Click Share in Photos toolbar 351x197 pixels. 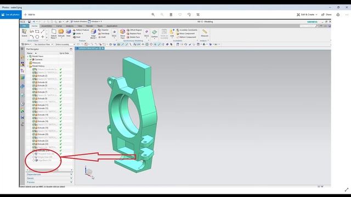(326, 15)
